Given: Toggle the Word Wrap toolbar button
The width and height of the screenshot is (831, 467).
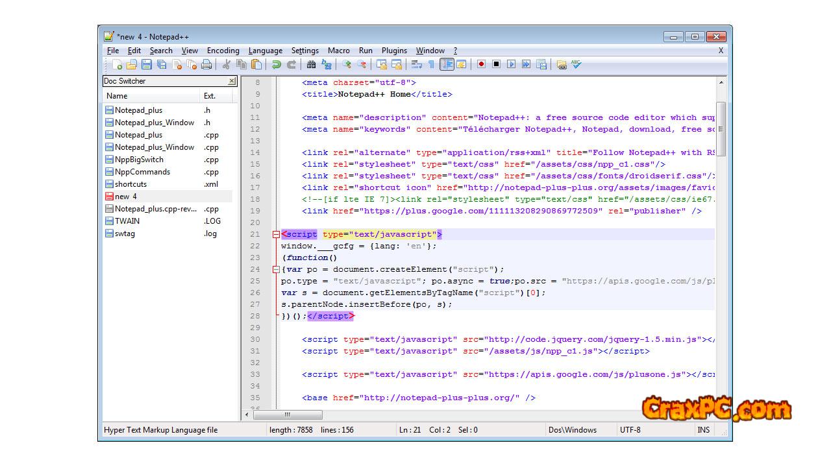Looking at the screenshot, I should pos(416,64).
